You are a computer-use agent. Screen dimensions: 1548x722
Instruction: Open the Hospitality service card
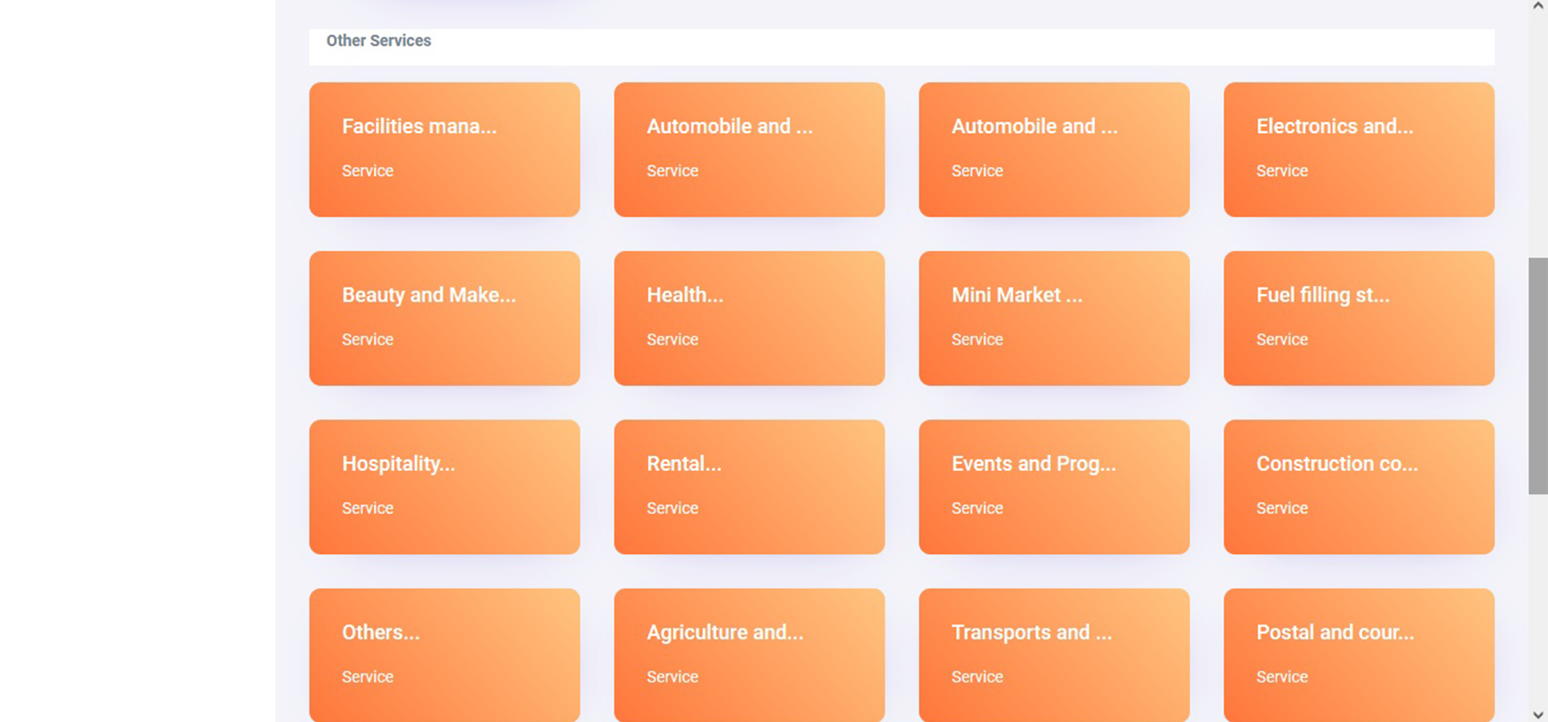(x=444, y=486)
